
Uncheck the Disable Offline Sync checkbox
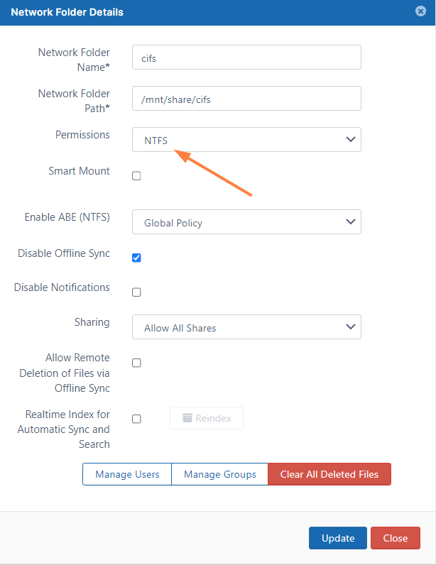136,258
